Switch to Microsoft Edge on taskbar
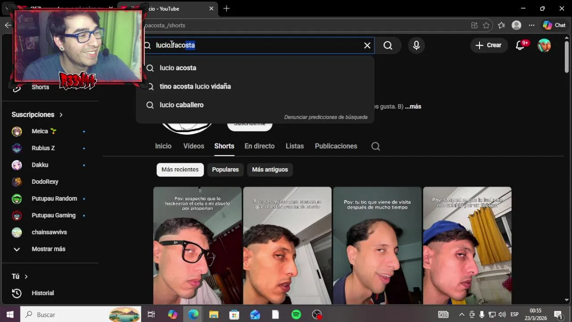This screenshot has width=572, height=322. (x=193, y=315)
